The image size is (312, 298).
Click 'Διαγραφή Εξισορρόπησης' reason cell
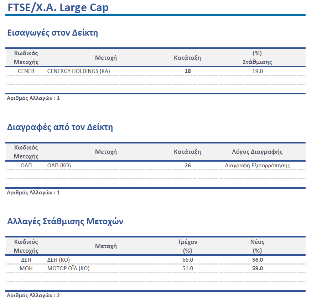pos(258,166)
